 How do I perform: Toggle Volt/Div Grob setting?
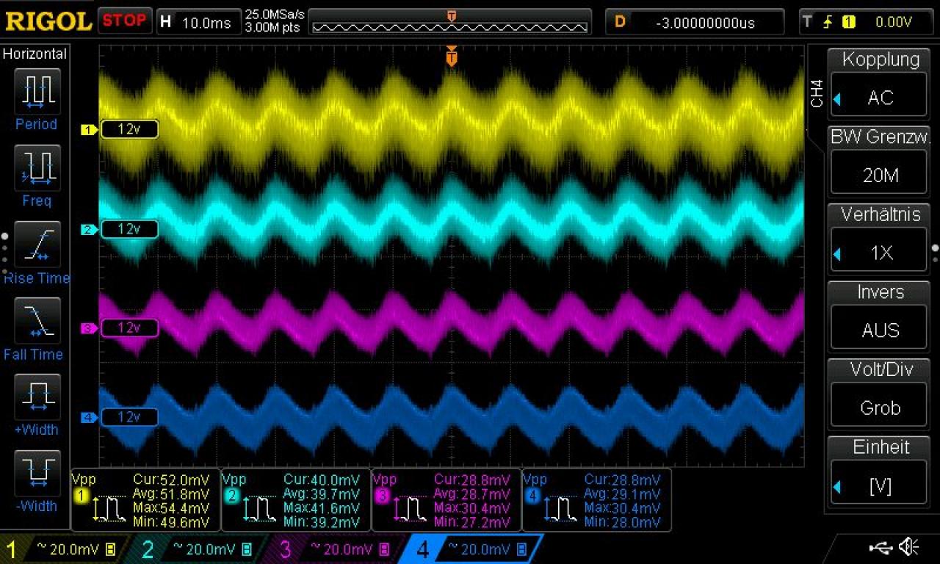click(x=880, y=394)
